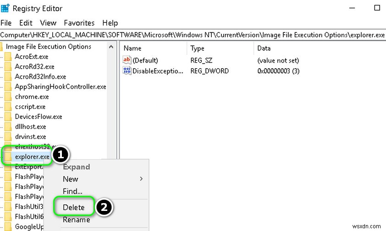Click the Registry Editor app icon in title bar
This screenshot has width=386, height=231.
[5, 8]
